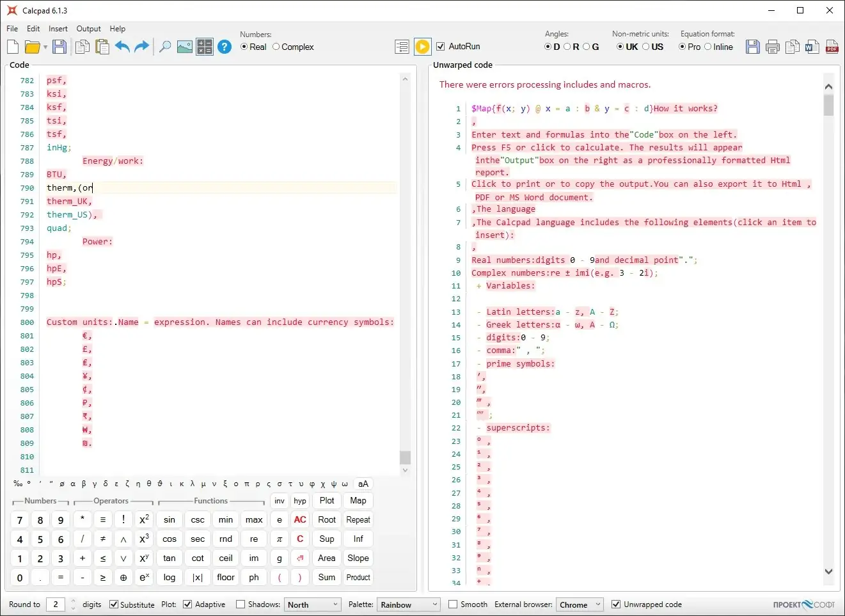Expand the Open file dropdown arrow

coord(45,47)
